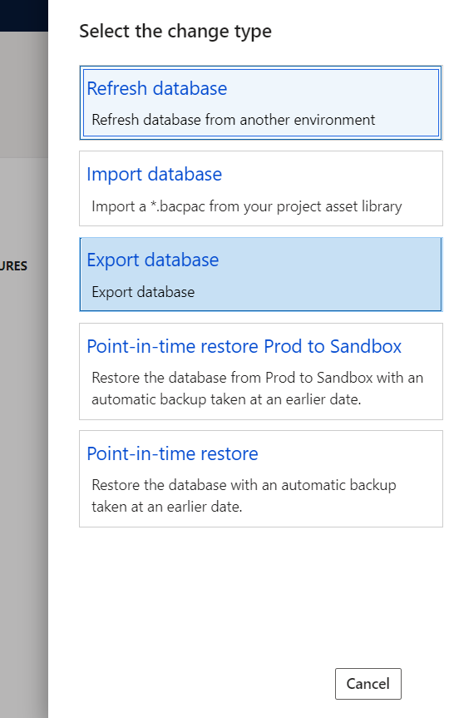Screen dimensions: 449x718
Task: Select Point-in-time restore Prod to Sandbox
Action: (x=261, y=371)
